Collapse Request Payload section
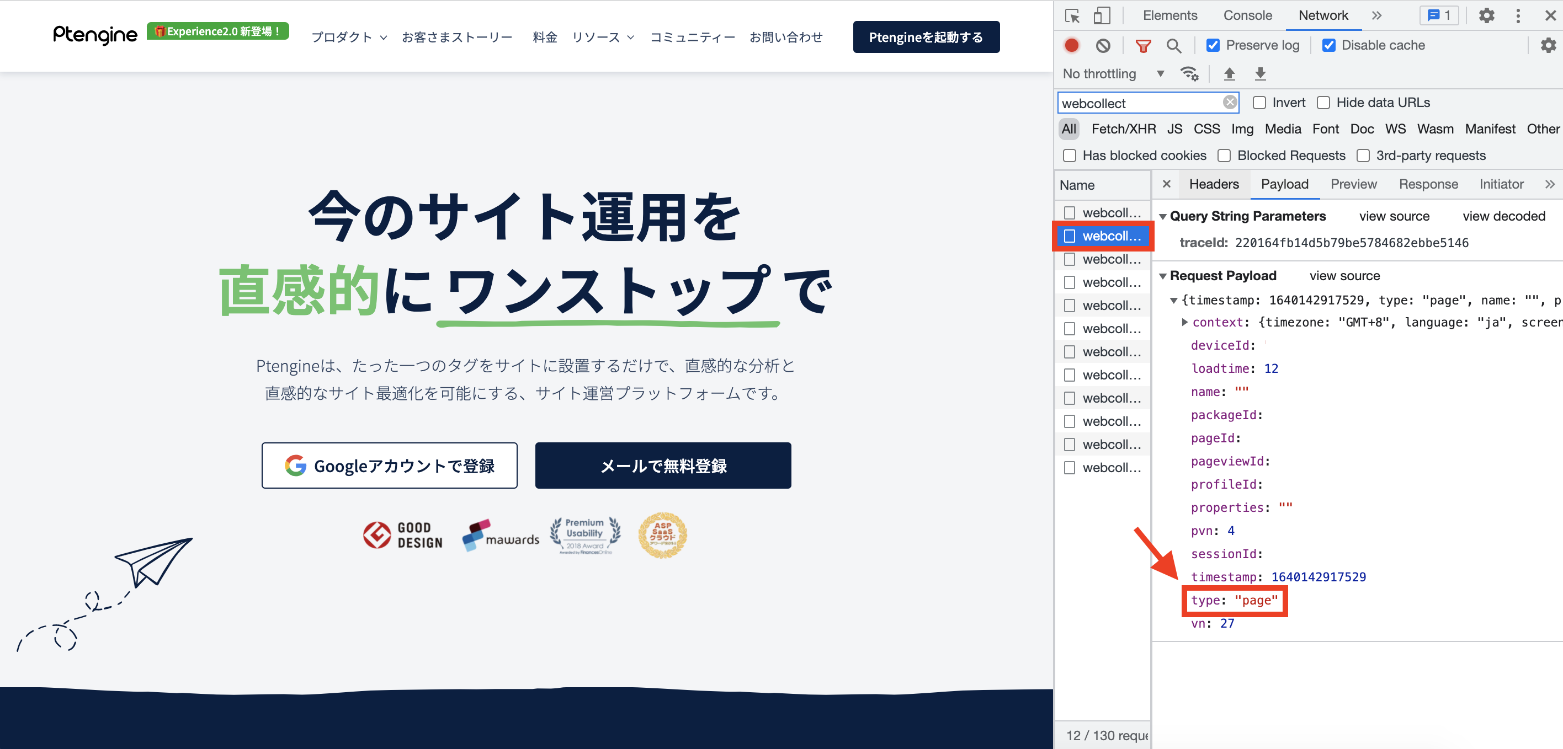This screenshot has height=749, width=1563. pyautogui.click(x=1162, y=276)
